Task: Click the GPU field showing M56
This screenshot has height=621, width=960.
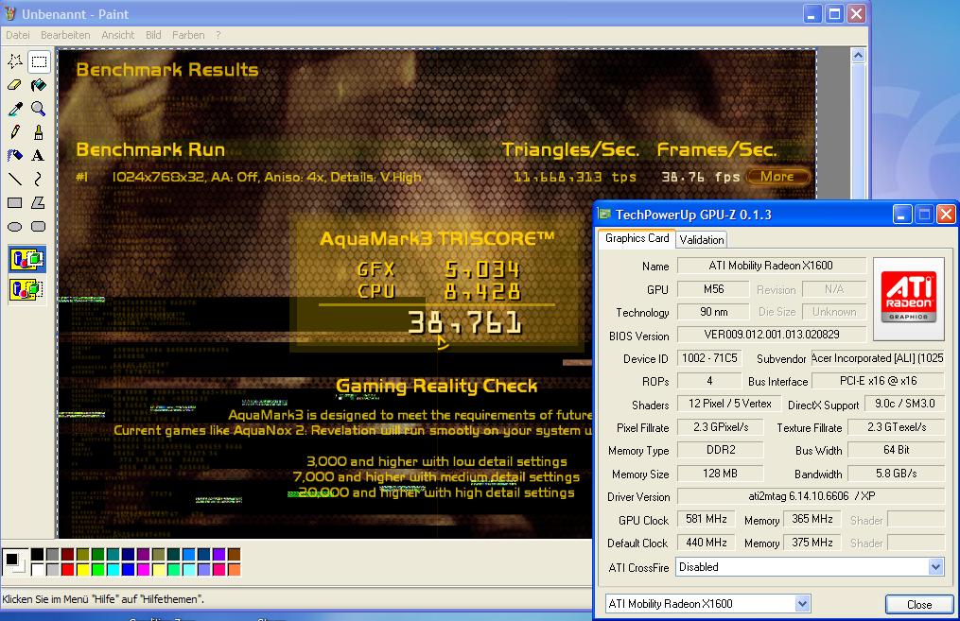Action: (x=713, y=289)
